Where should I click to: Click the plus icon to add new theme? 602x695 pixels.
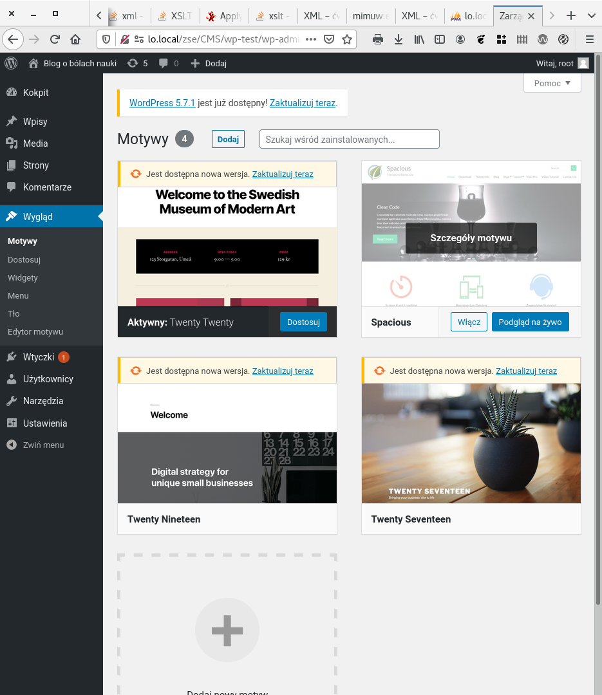(227, 630)
